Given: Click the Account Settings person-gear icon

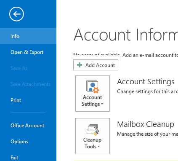Looking at the screenshot, I should point(93,87).
